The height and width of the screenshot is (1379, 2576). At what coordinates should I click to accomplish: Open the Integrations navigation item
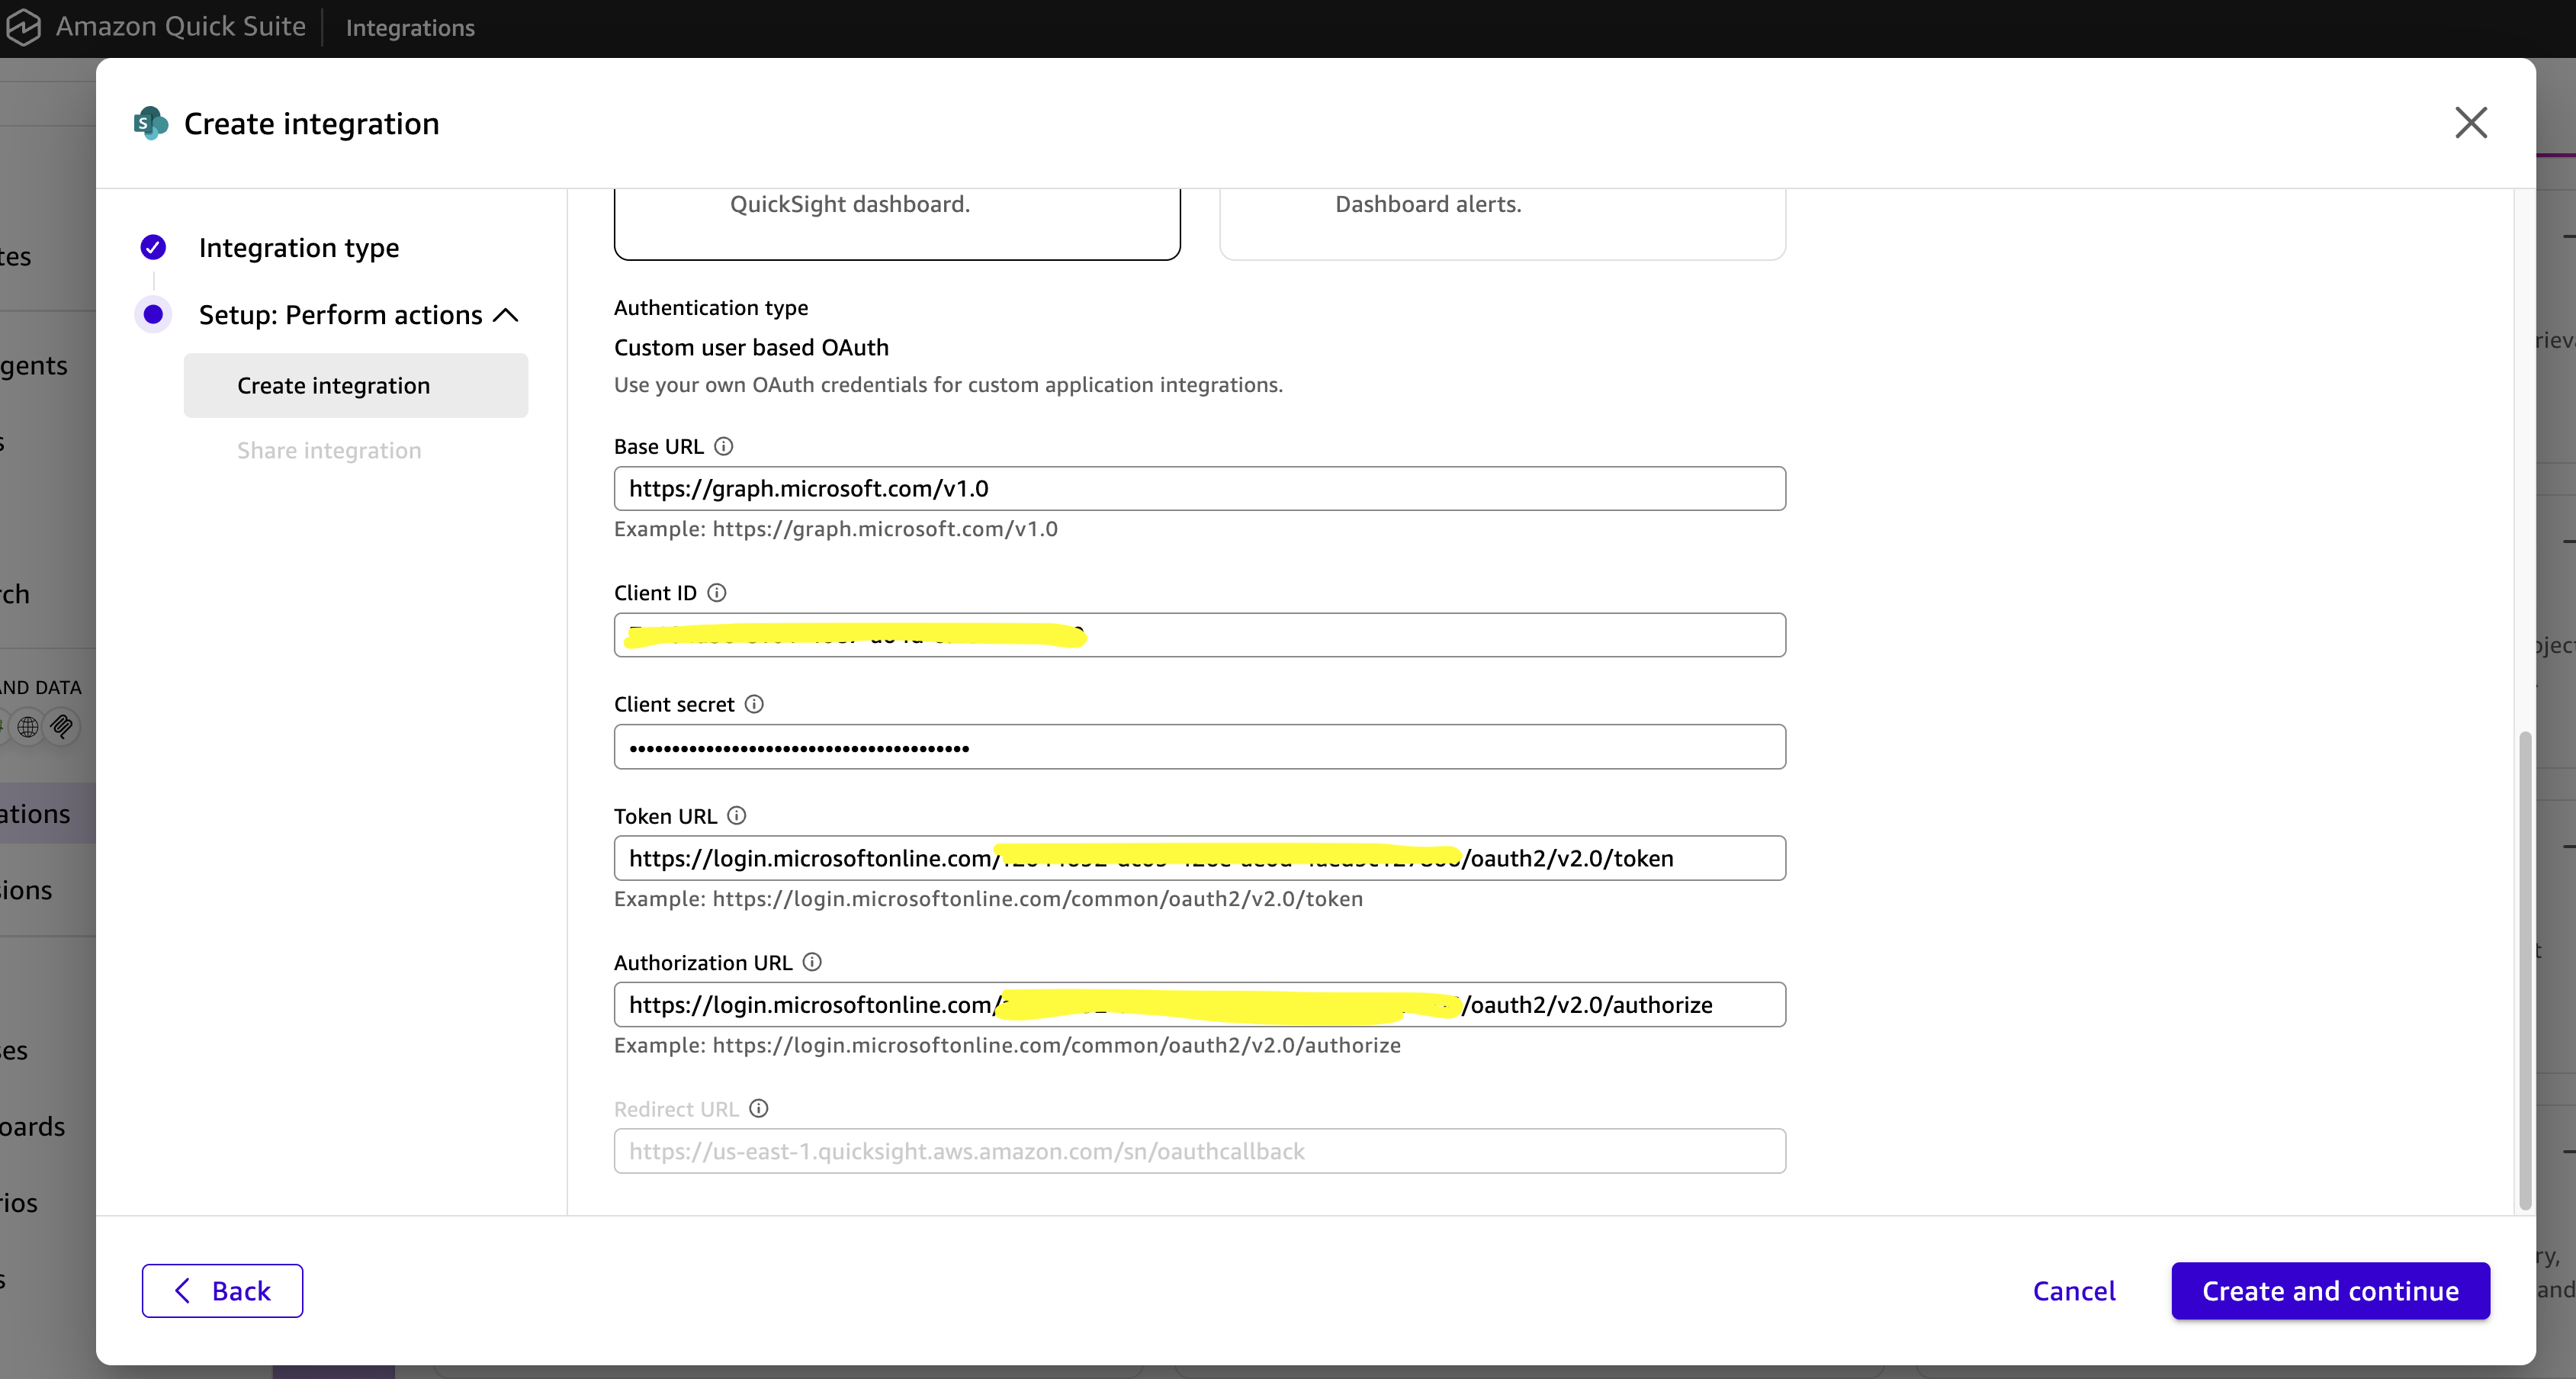click(x=410, y=28)
